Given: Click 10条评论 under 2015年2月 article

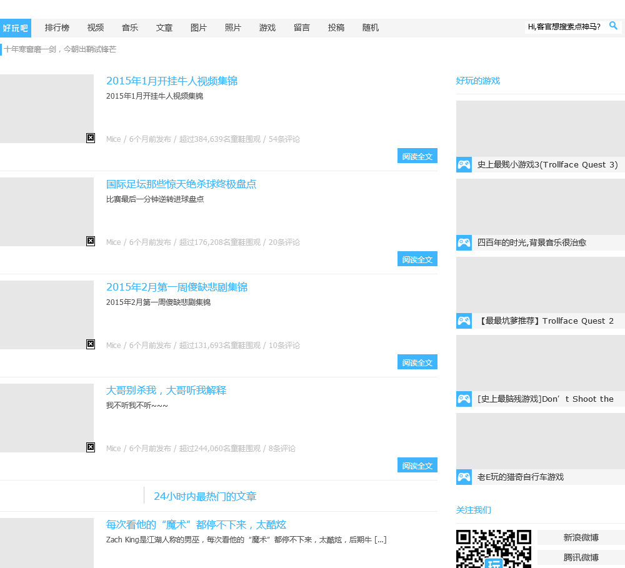Looking at the screenshot, I should (x=284, y=345).
